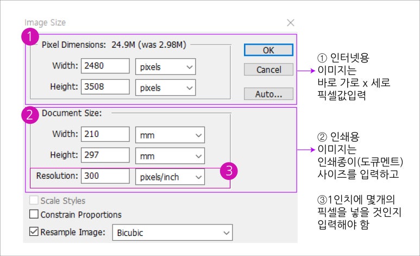
Task: Click the Document Width field showing 210
Action: pos(105,134)
